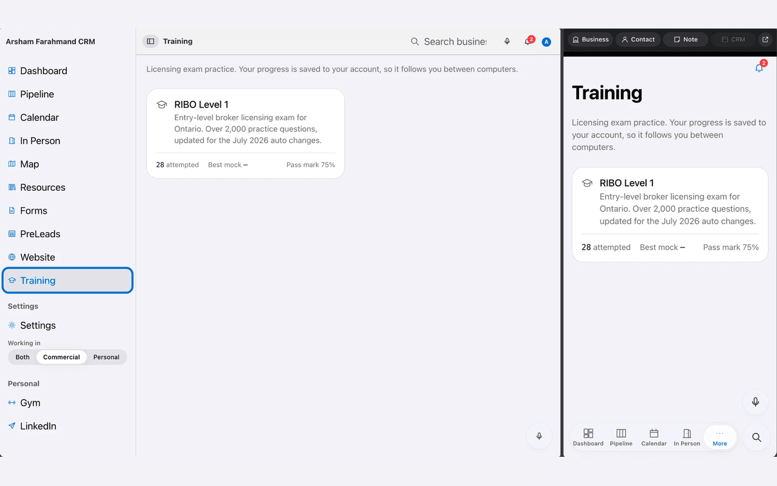Open PreLeads in the left sidebar
This screenshot has height=486, width=777.
coord(67,234)
